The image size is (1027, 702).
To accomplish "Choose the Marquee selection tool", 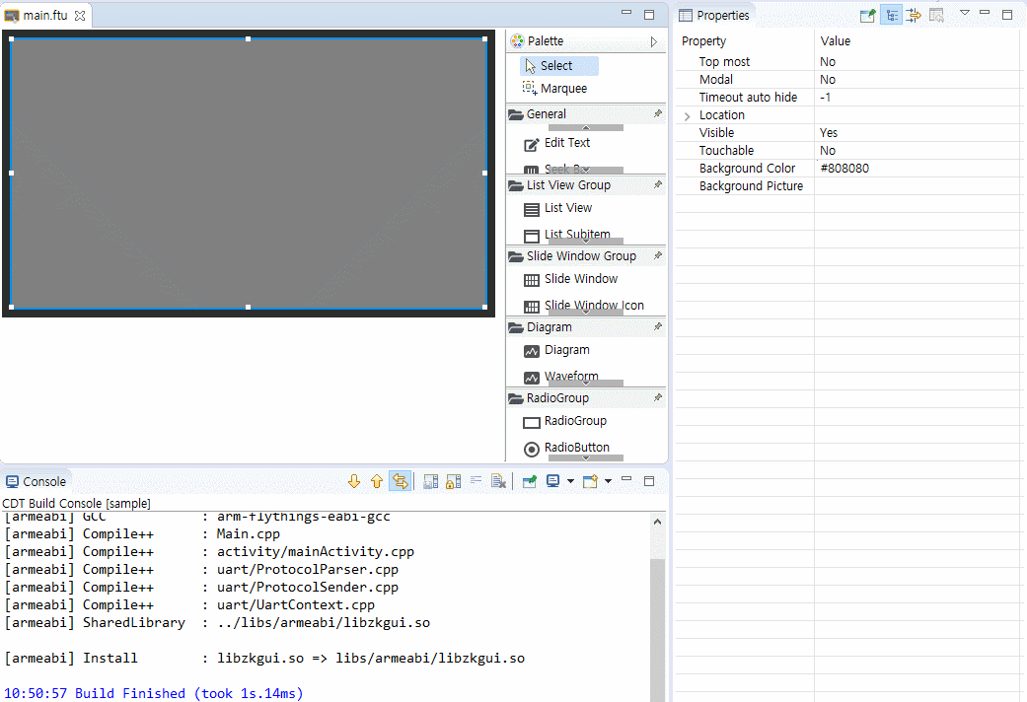I will tap(554, 89).
